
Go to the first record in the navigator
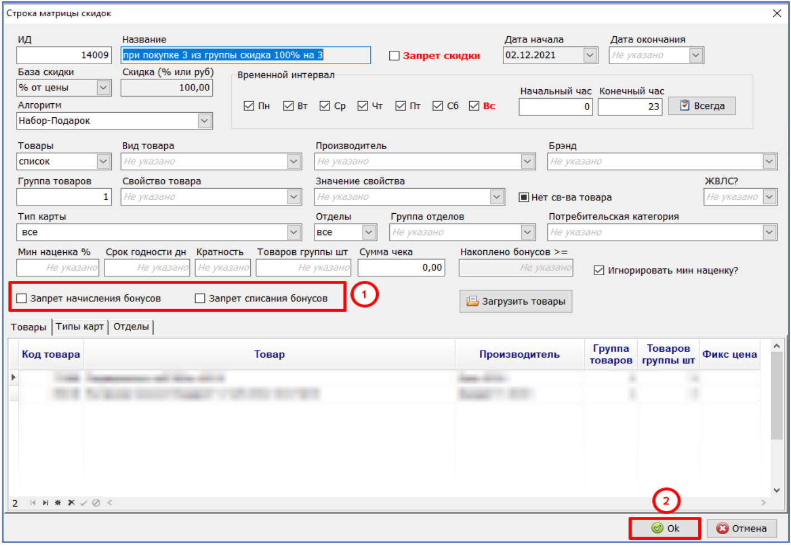[33, 503]
